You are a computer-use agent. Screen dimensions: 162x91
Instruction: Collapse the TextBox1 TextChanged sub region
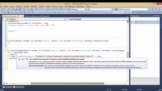click(x=7, y=51)
